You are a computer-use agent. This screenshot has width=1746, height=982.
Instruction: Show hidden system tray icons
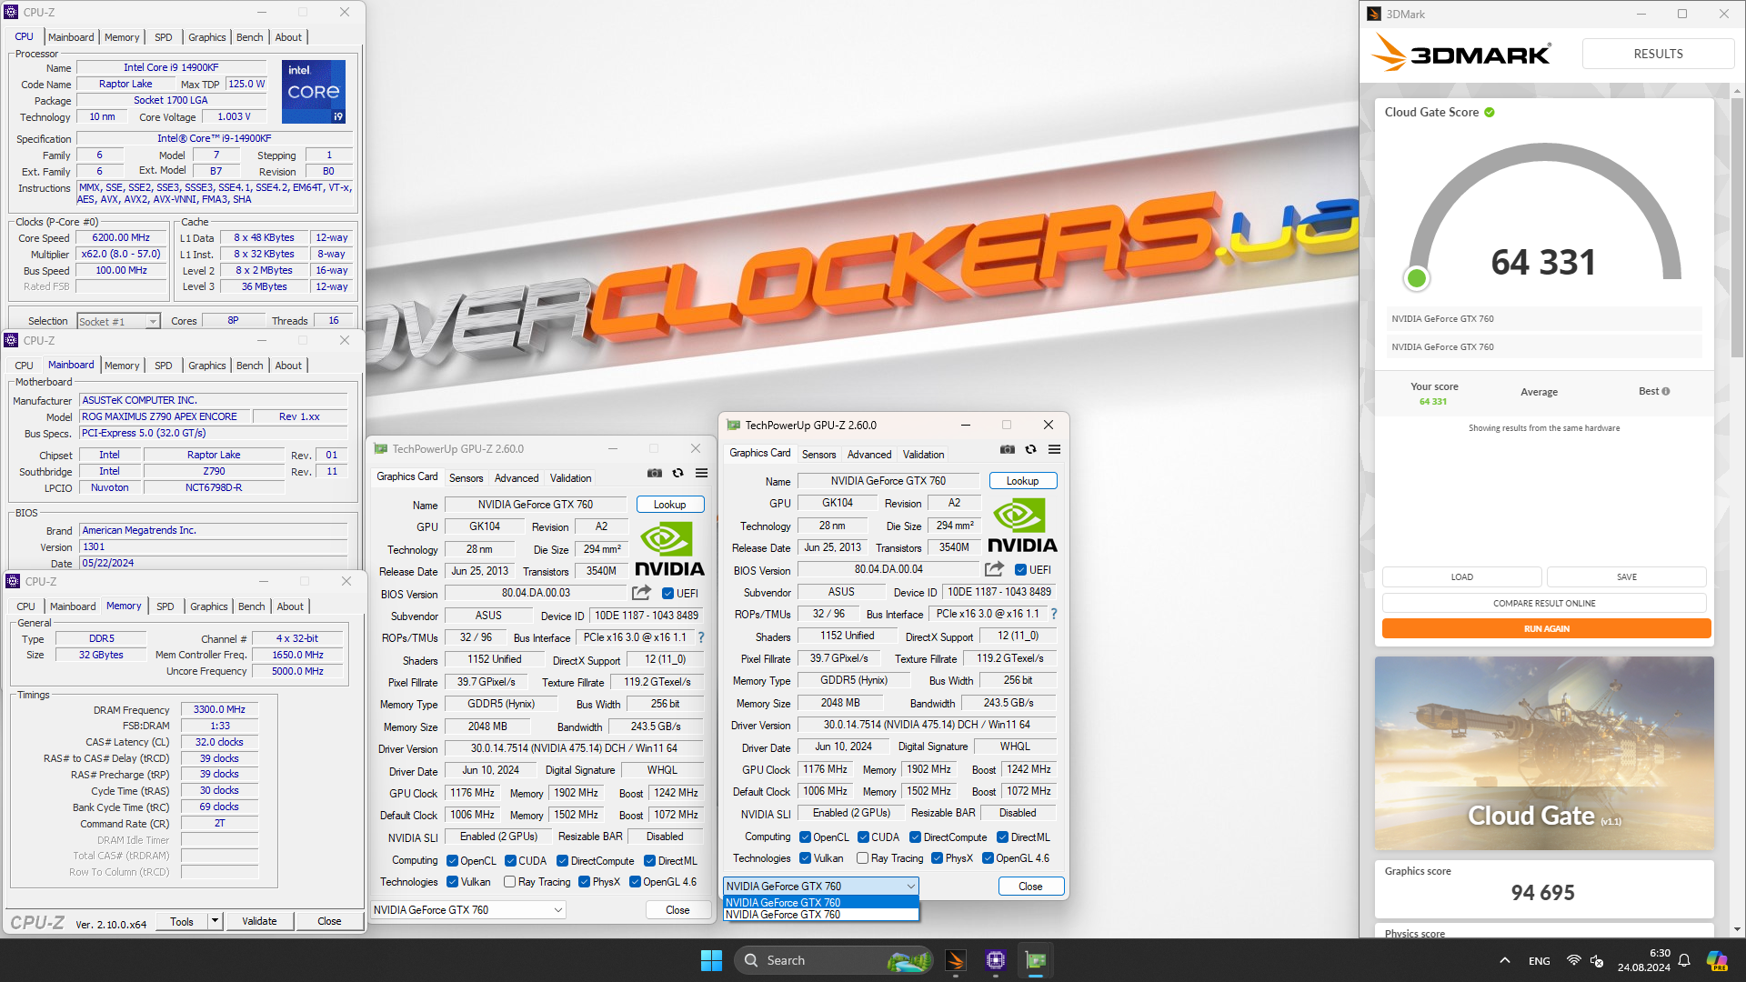[1505, 960]
